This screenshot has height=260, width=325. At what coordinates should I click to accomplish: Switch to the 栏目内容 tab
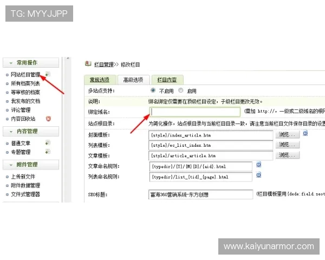(x=167, y=80)
